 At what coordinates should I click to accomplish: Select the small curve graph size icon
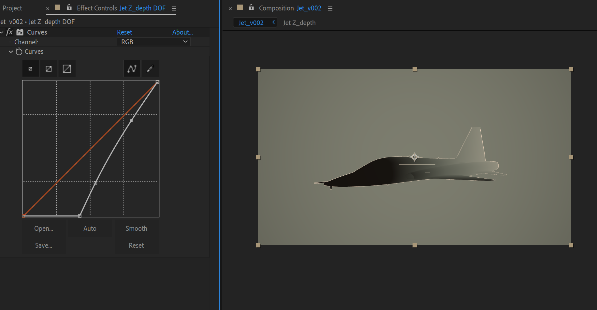click(30, 69)
